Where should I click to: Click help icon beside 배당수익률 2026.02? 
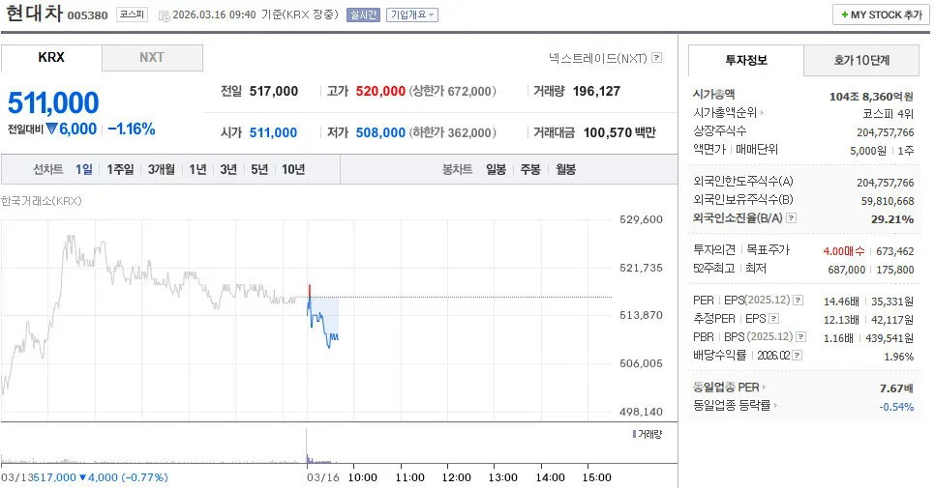coord(797,356)
